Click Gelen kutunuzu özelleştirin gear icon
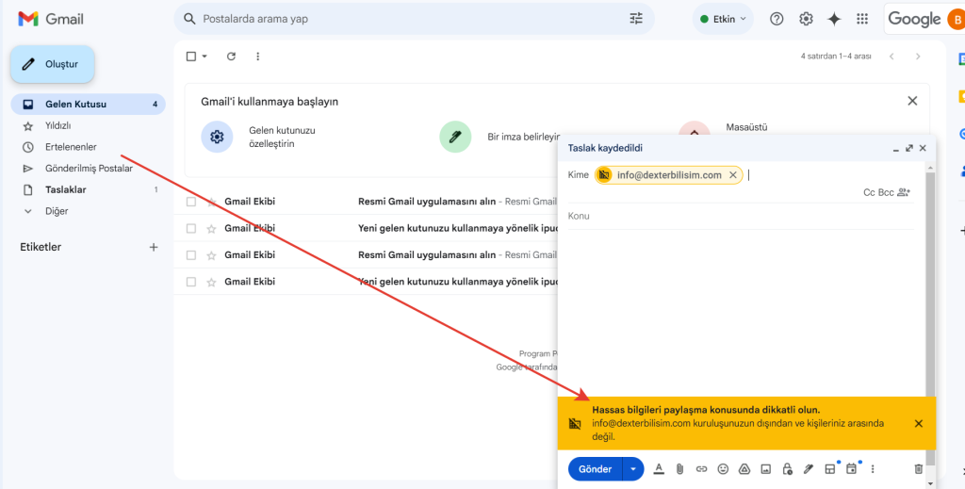 pos(217,137)
